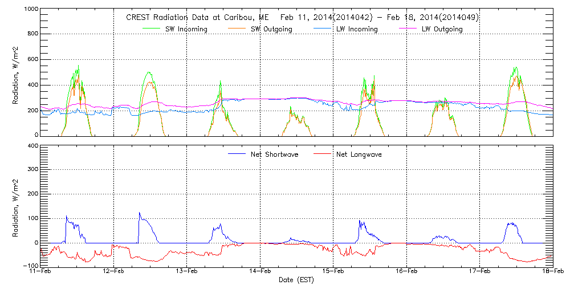Screen dimensions: 570x285
Task: Click the 12-Feb date on the x-axis
Action: point(113,271)
